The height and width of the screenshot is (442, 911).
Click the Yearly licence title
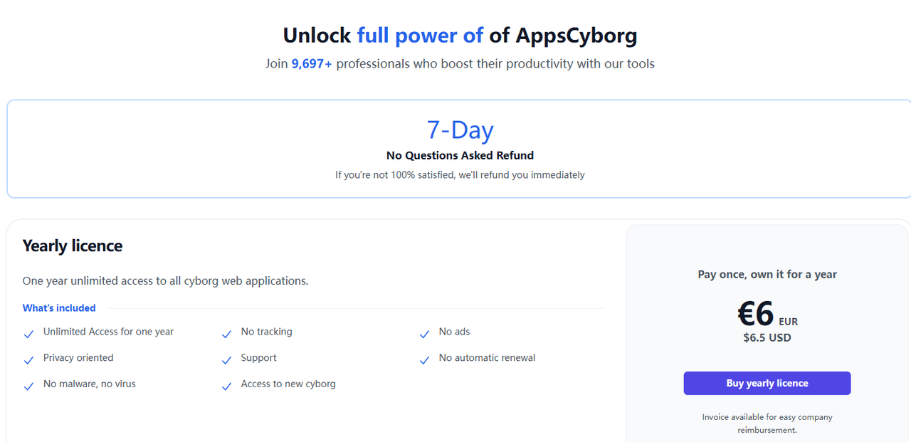coord(73,246)
